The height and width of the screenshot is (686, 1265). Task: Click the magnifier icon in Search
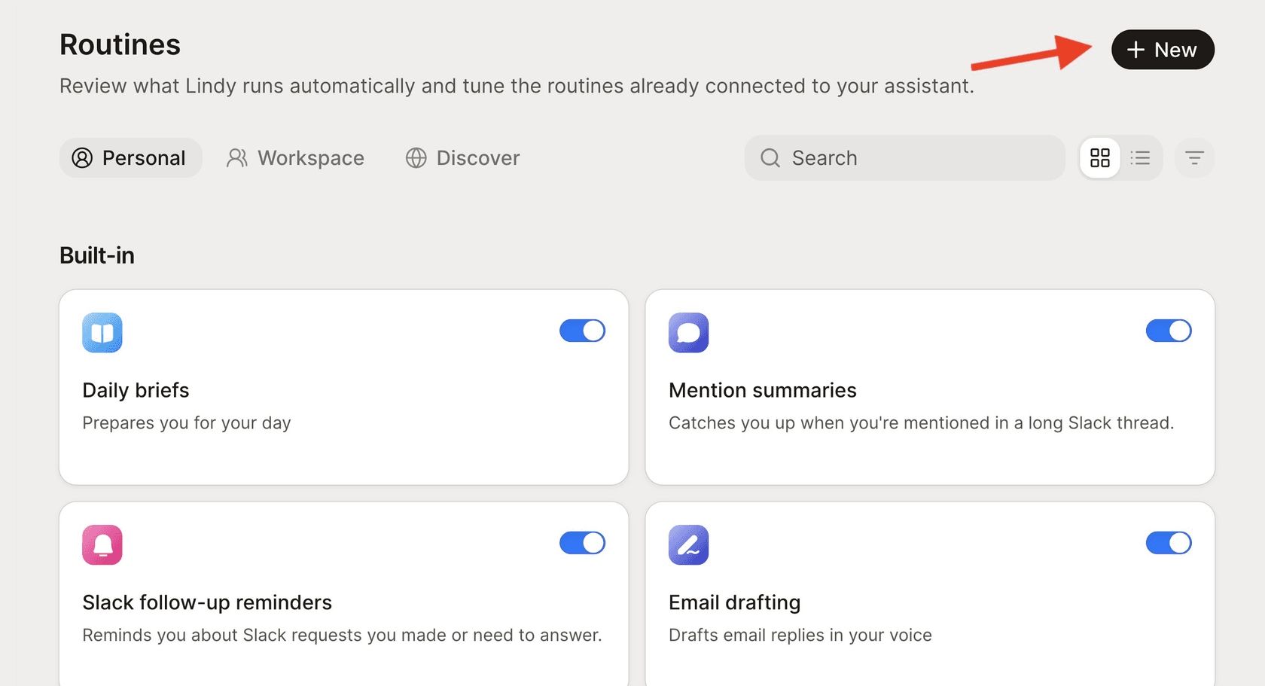click(x=770, y=158)
